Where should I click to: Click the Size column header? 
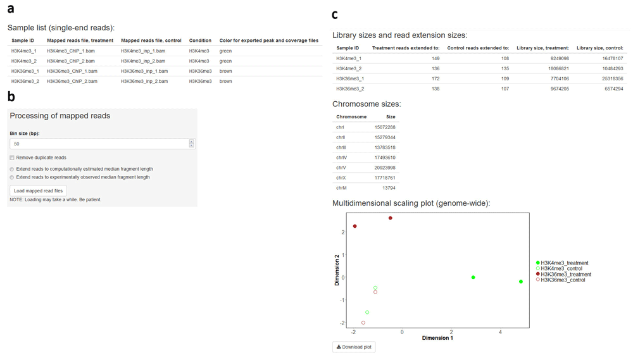coord(391,117)
